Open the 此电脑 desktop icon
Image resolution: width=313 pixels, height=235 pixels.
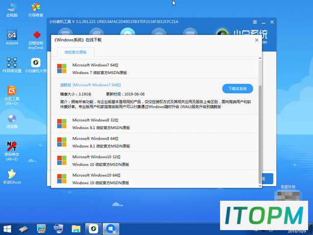[12, 10]
